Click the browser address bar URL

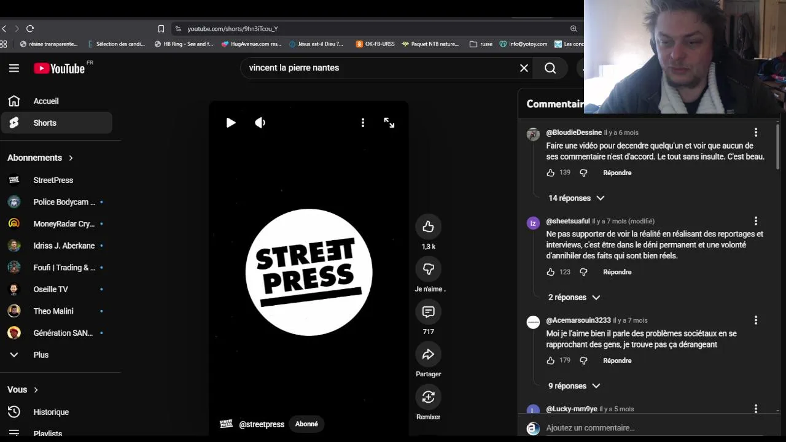(233, 29)
